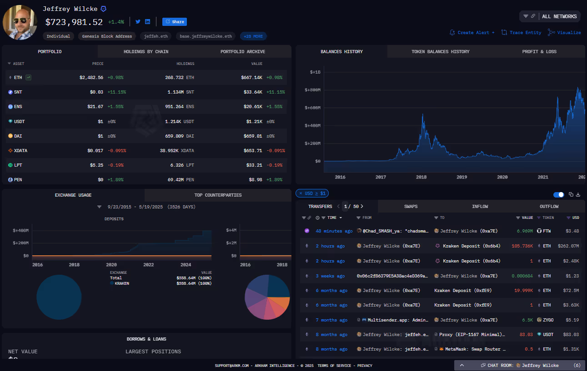Open the Twitter profile icon
Screen dimensions: 587x371
click(x=138, y=21)
